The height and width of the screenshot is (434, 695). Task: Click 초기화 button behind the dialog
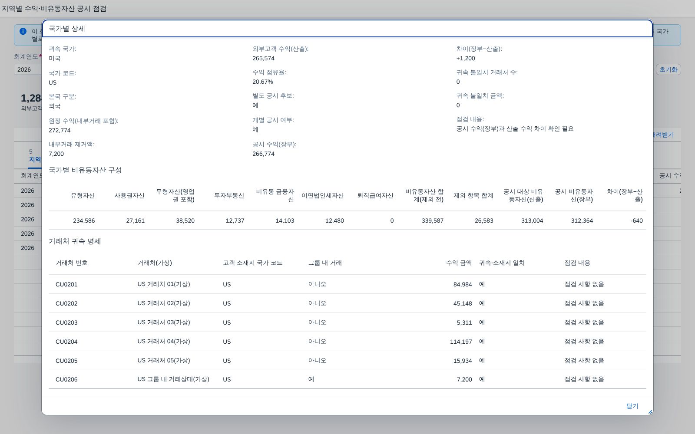[668, 69]
